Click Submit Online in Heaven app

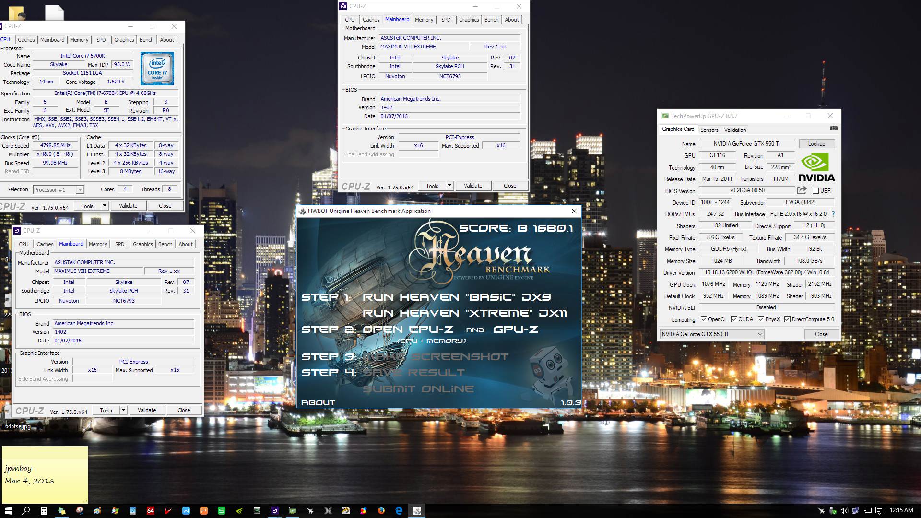click(x=418, y=389)
